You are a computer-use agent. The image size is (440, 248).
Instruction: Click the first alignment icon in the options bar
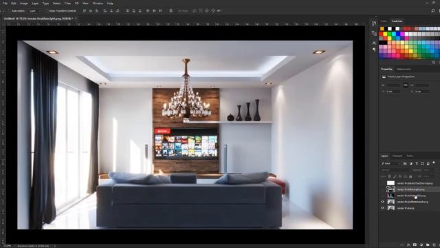[85, 11]
